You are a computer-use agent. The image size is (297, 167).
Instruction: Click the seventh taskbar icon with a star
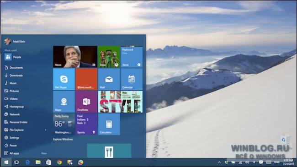point(70,162)
